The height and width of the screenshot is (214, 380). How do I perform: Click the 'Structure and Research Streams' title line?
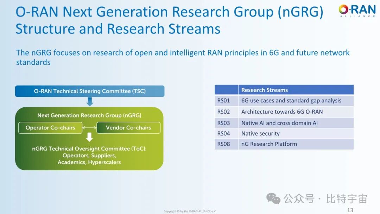(x=118, y=29)
